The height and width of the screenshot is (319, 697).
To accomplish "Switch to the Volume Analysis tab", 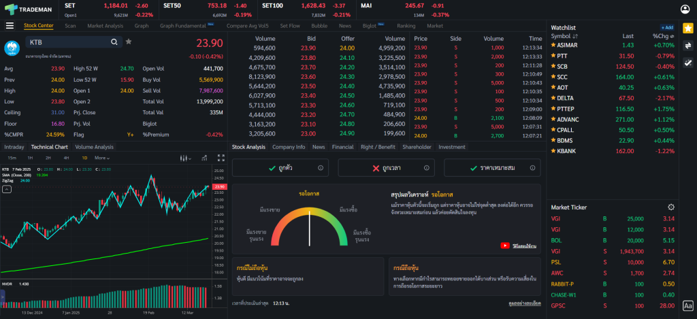I will [x=94, y=147].
